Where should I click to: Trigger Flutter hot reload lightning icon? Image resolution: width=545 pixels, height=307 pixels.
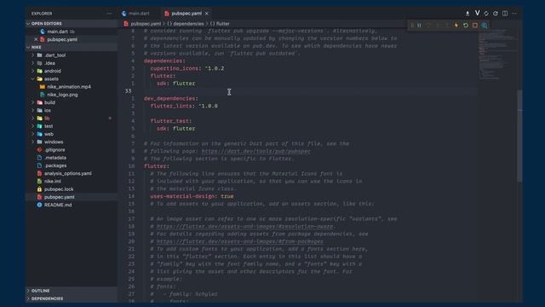[x=456, y=25]
